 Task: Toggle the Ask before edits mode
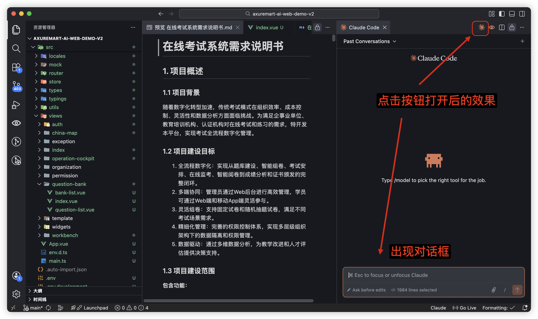(366, 290)
